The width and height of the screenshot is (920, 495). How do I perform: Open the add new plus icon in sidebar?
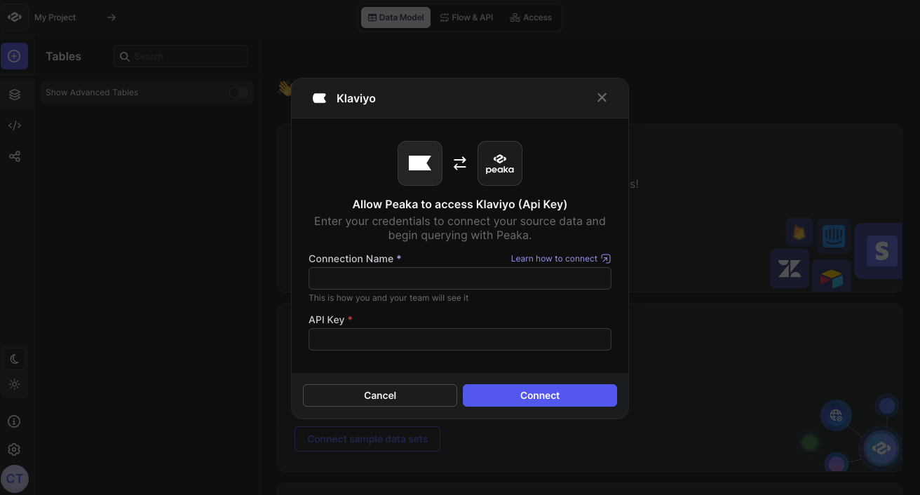tap(14, 56)
